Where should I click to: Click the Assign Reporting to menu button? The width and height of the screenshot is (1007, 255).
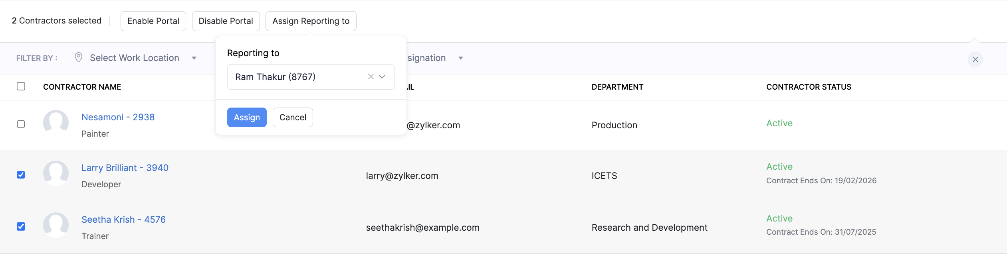[311, 21]
